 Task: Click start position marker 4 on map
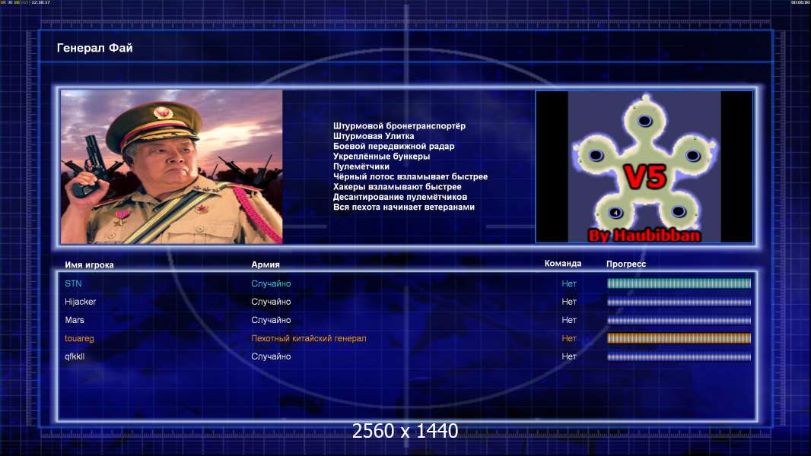coord(615,213)
